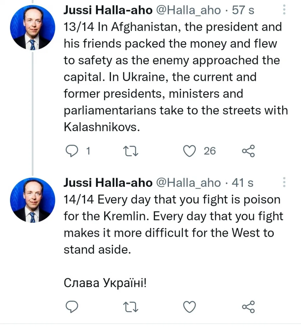Open Jussi Halla-aho avatar on second tweet
The width and height of the screenshot is (301, 333).
(x=33, y=200)
